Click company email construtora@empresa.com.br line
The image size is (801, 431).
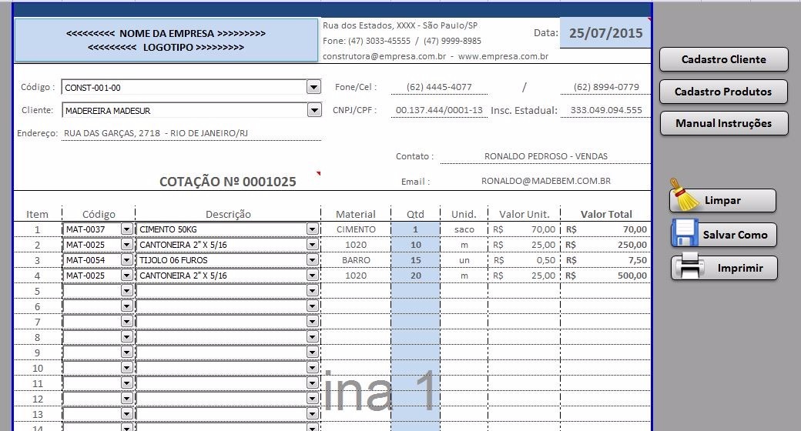click(435, 56)
